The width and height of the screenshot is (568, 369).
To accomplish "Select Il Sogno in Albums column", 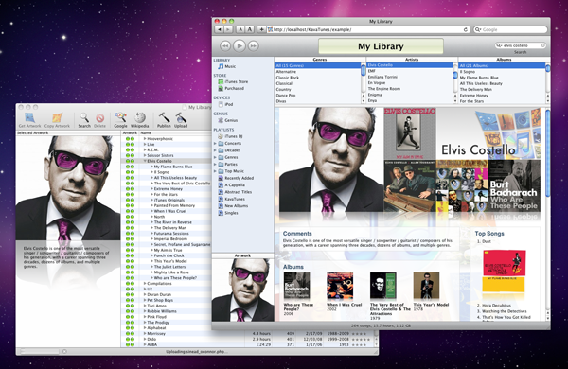I will (502, 72).
